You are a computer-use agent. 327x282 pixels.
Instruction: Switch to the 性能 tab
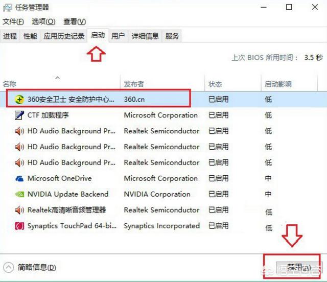point(30,36)
